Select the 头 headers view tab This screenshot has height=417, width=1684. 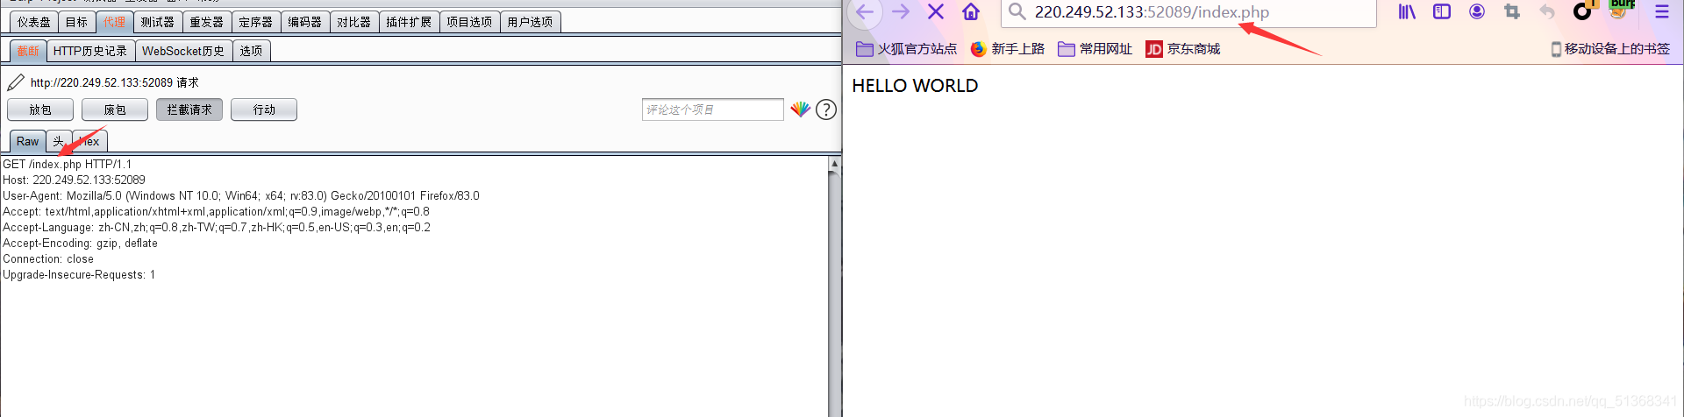pos(59,141)
